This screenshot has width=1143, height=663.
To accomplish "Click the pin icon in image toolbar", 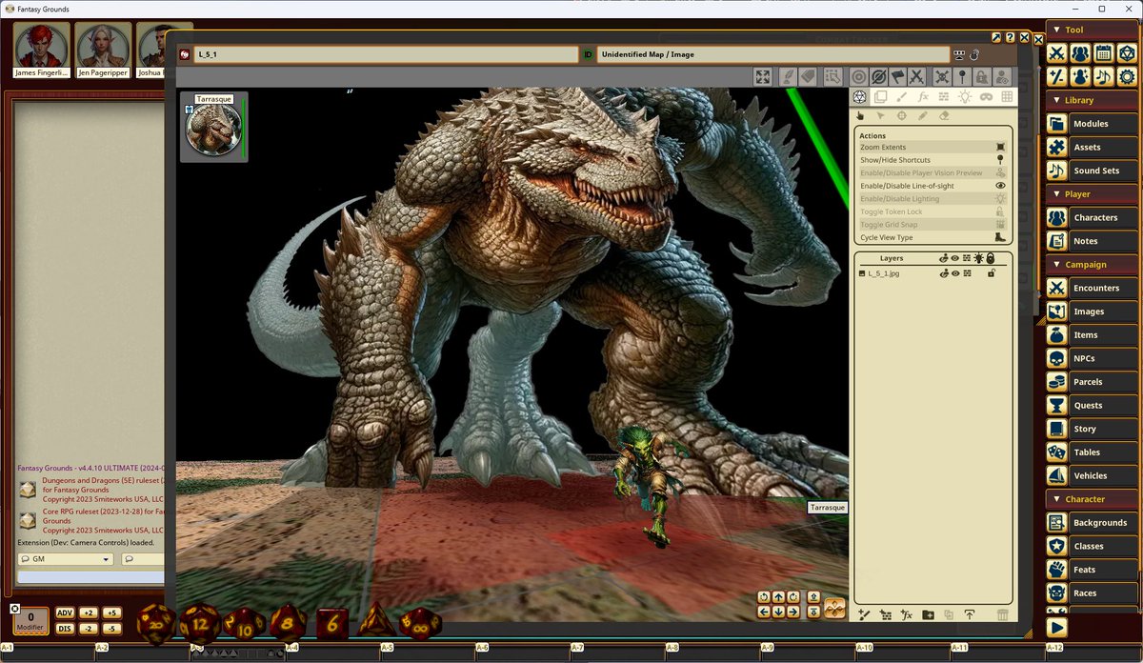I will [962, 77].
